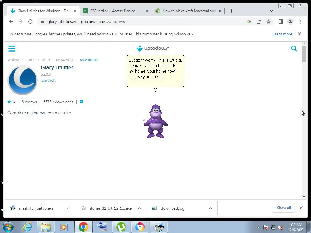Screen dimensions: 311x233
Task: Click the Bonzi Buddy speech bubble
Action: coord(155,71)
